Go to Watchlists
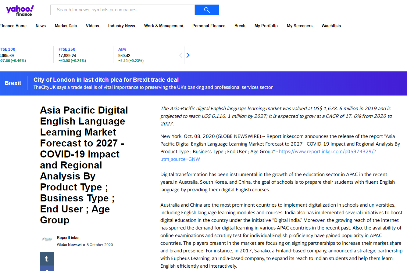The image size is (407, 271). point(331,26)
